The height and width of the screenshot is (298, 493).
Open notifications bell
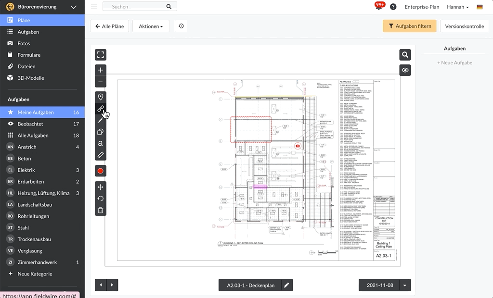click(379, 6)
